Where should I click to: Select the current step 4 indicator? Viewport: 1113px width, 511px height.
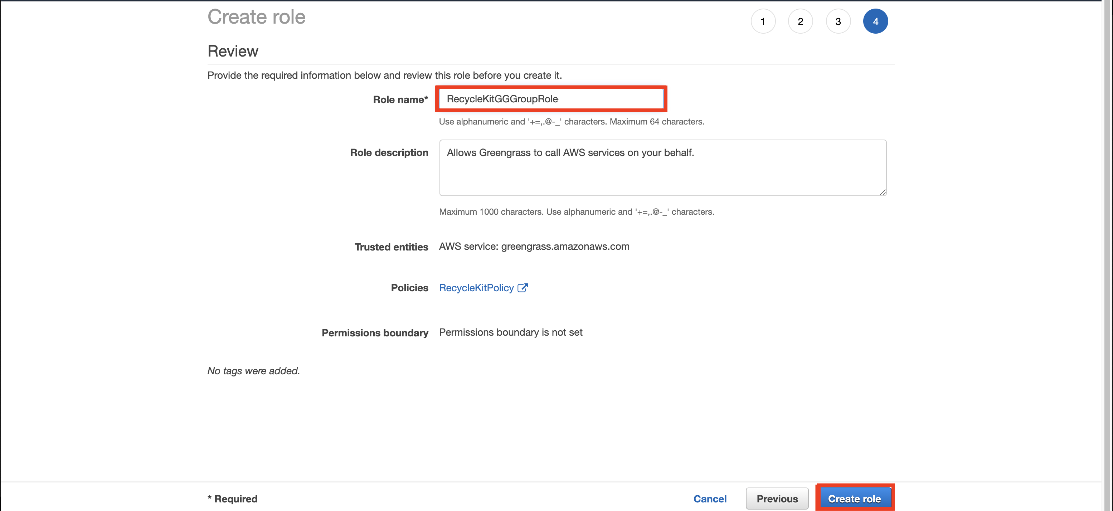point(875,21)
